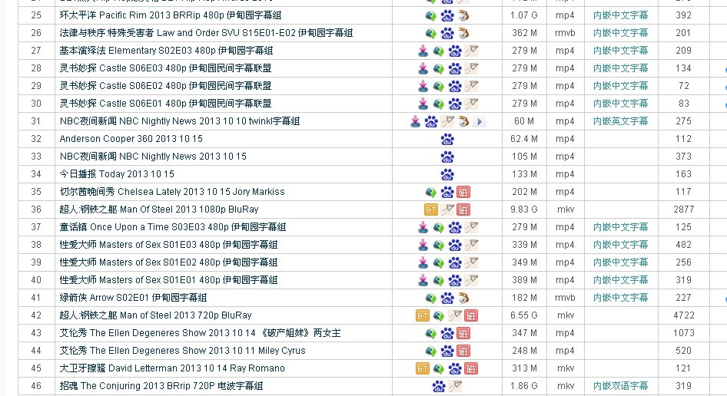Open Ellen Degeneres Show Miley Cyrus title
Screen dimensions: 727x396
pos(183,351)
